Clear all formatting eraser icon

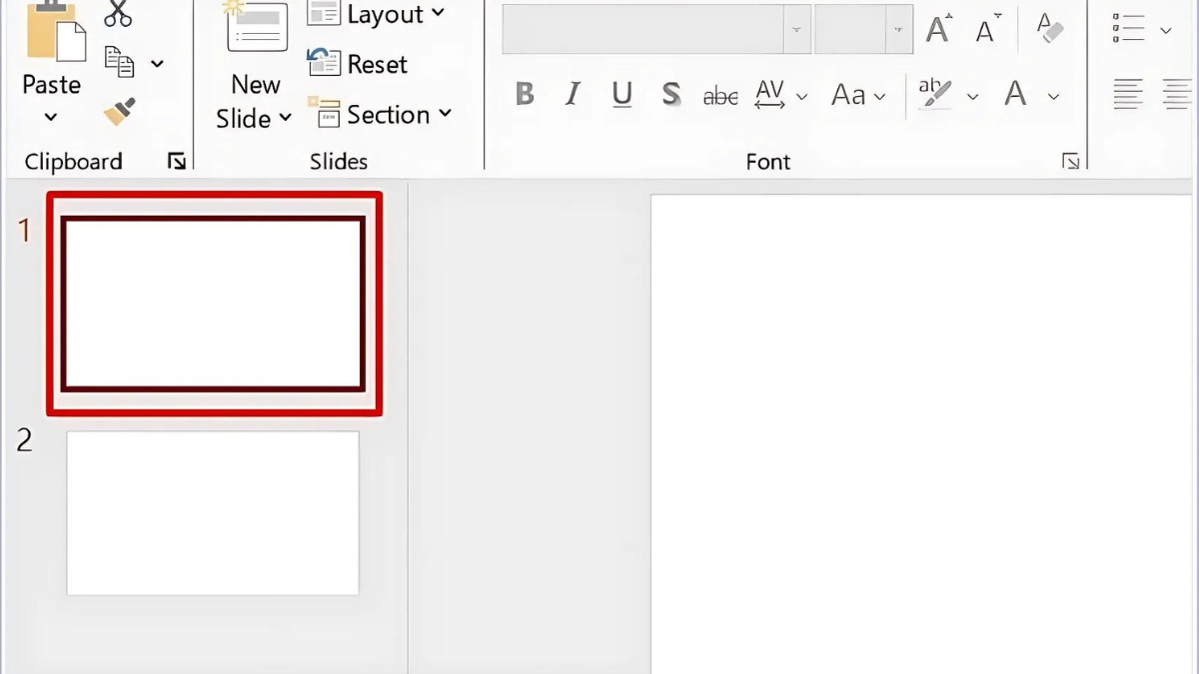[1050, 28]
